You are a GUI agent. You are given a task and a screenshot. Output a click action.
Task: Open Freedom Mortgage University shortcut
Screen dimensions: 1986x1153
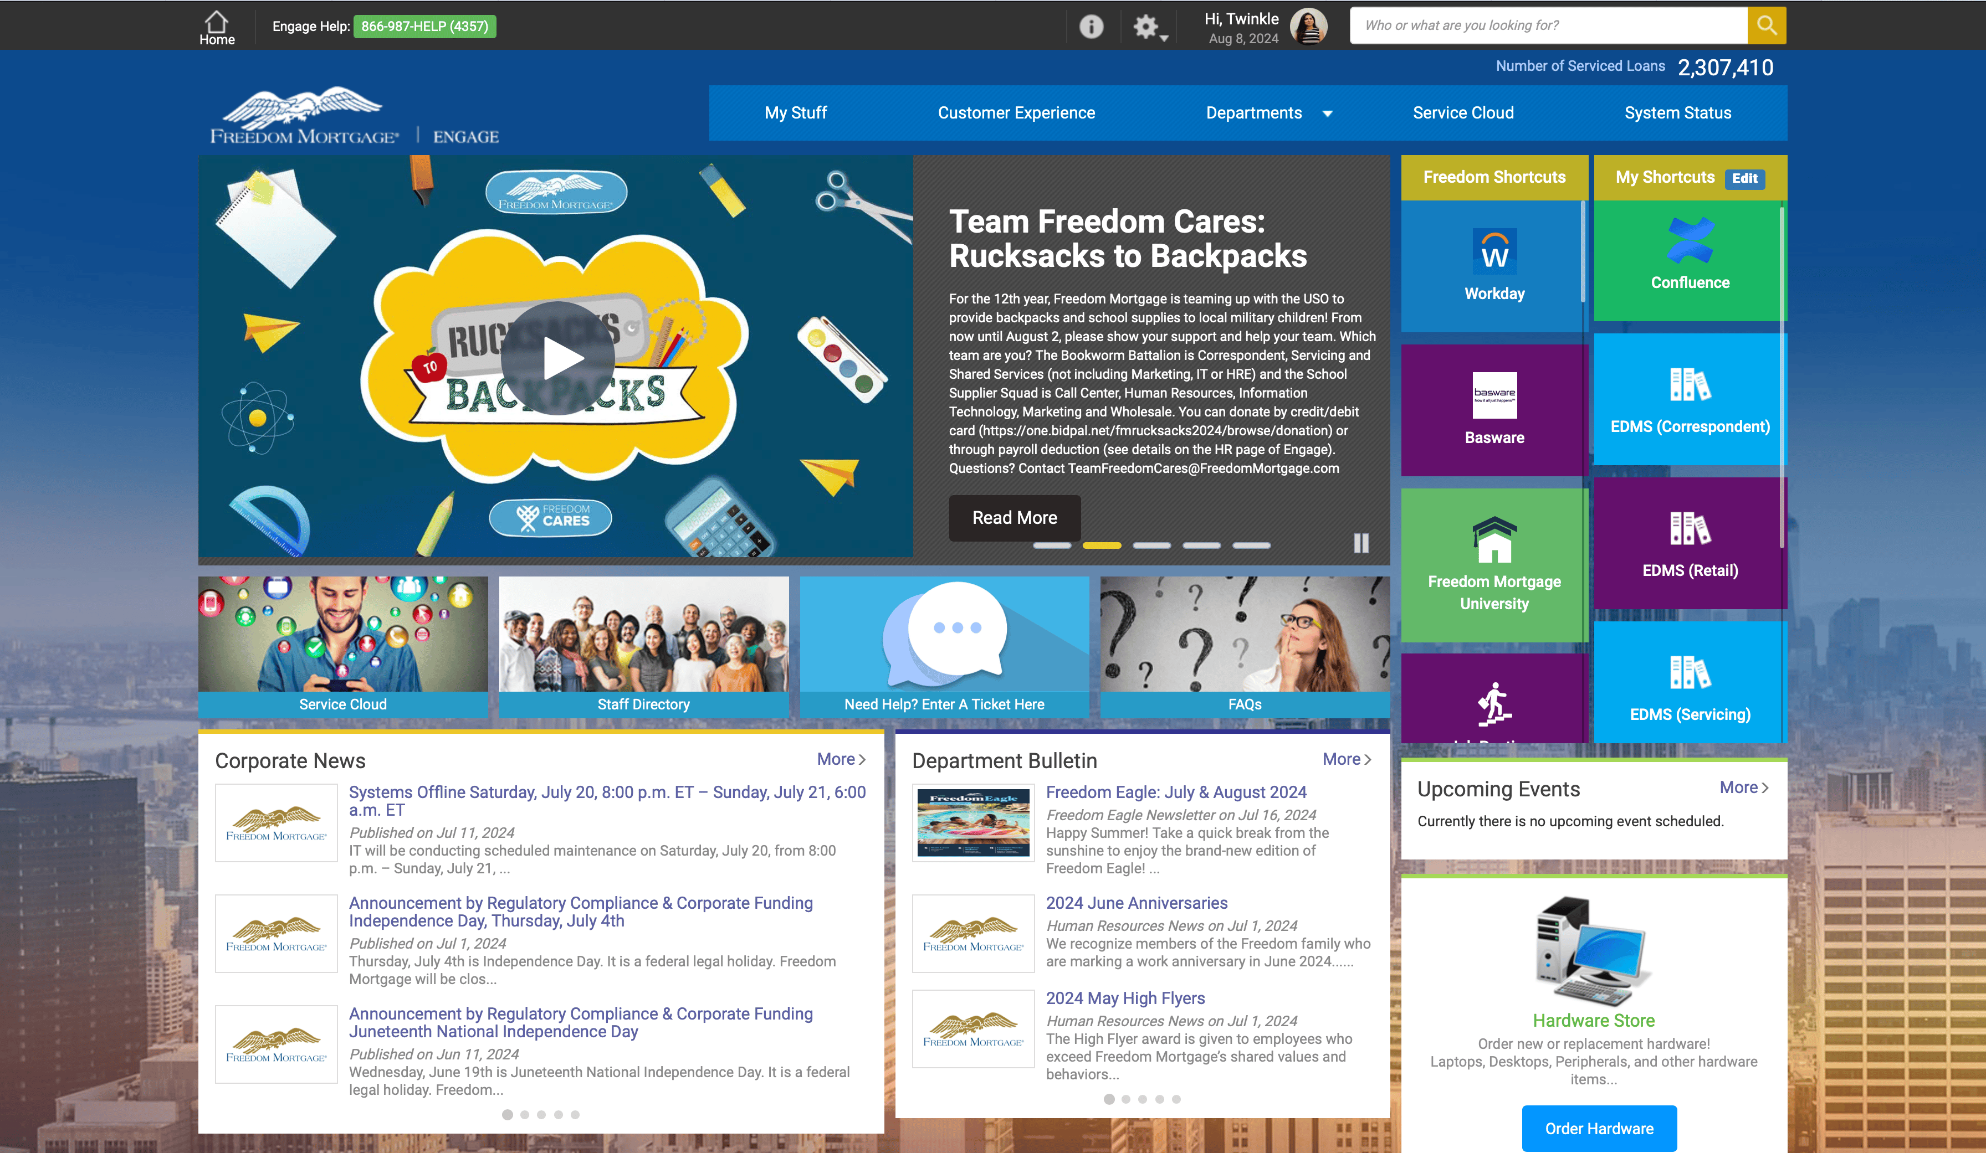tap(1493, 565)
